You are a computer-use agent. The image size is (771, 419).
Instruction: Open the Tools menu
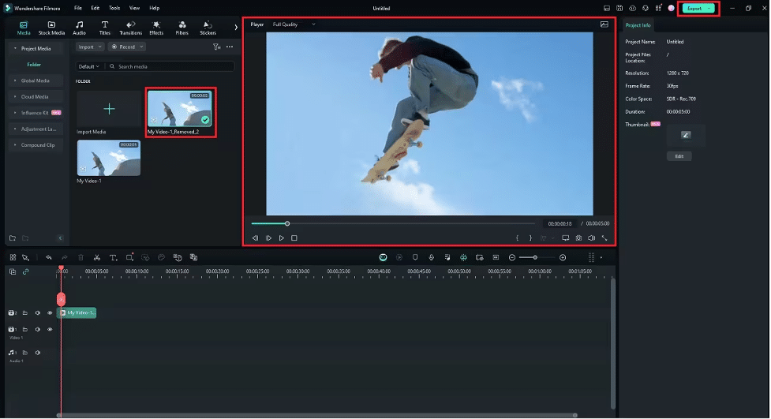tap(114, 8)
